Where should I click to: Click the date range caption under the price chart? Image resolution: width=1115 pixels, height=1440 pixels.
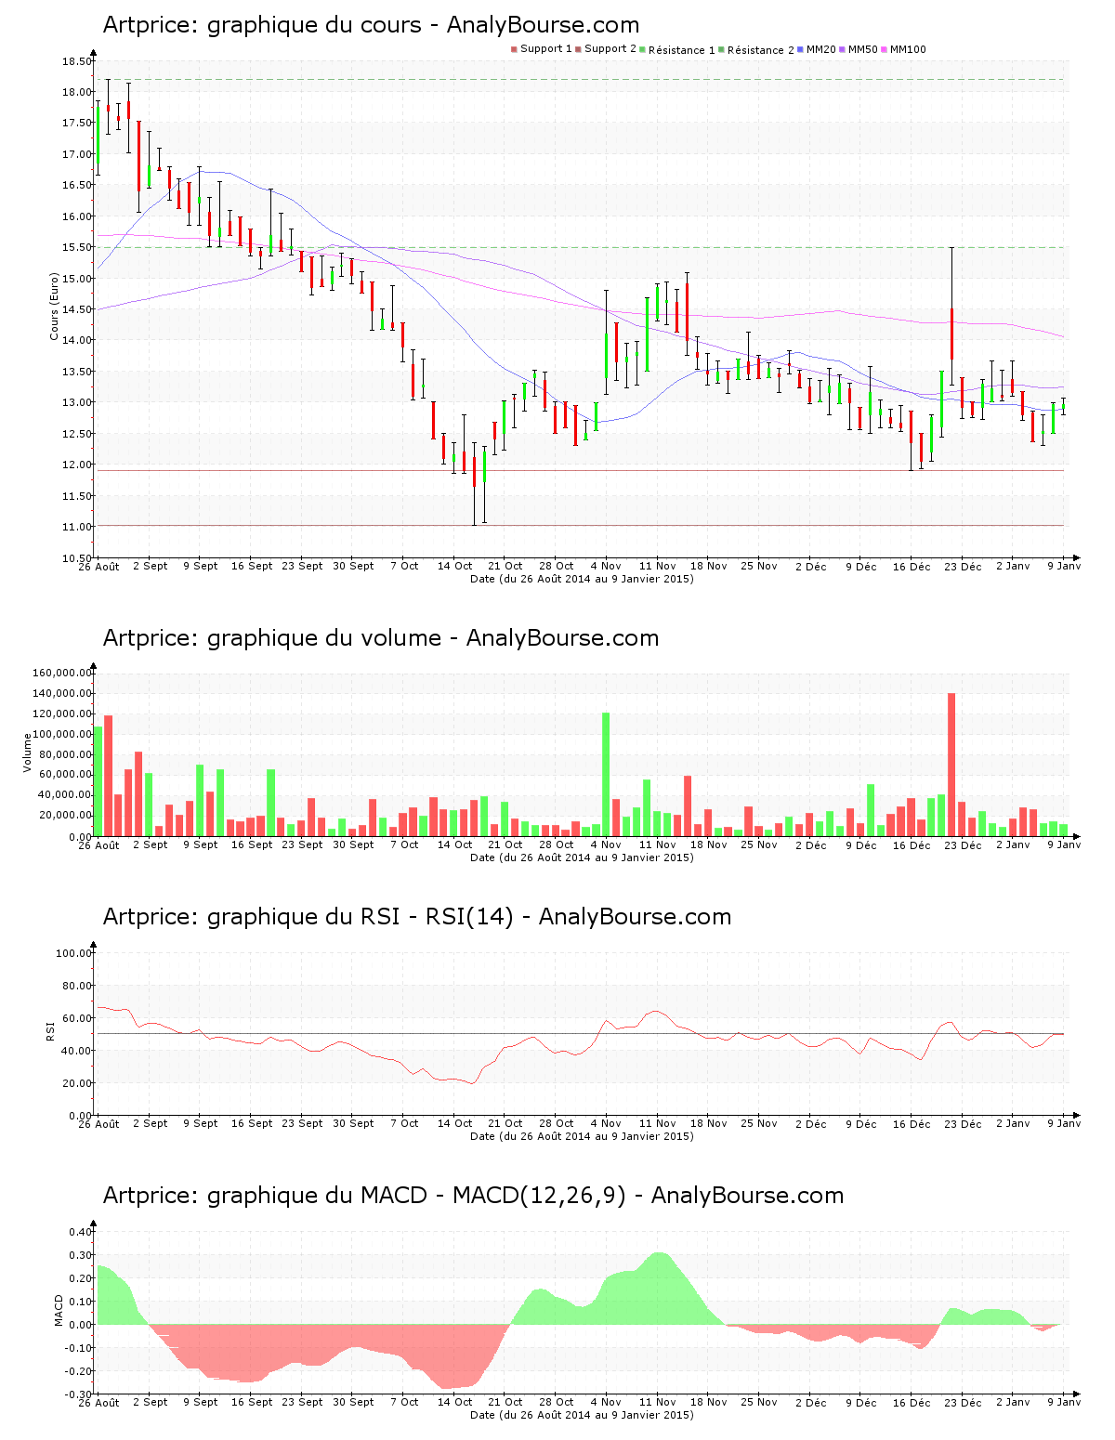(582, 579)
